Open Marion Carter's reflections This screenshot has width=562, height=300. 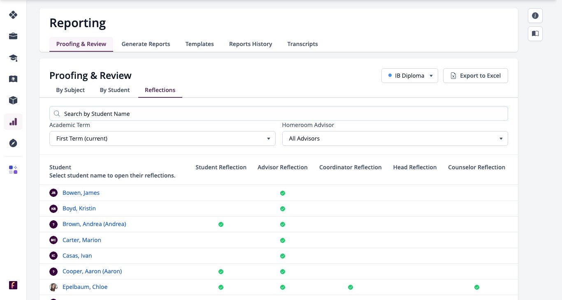click(x=82, y=240)
